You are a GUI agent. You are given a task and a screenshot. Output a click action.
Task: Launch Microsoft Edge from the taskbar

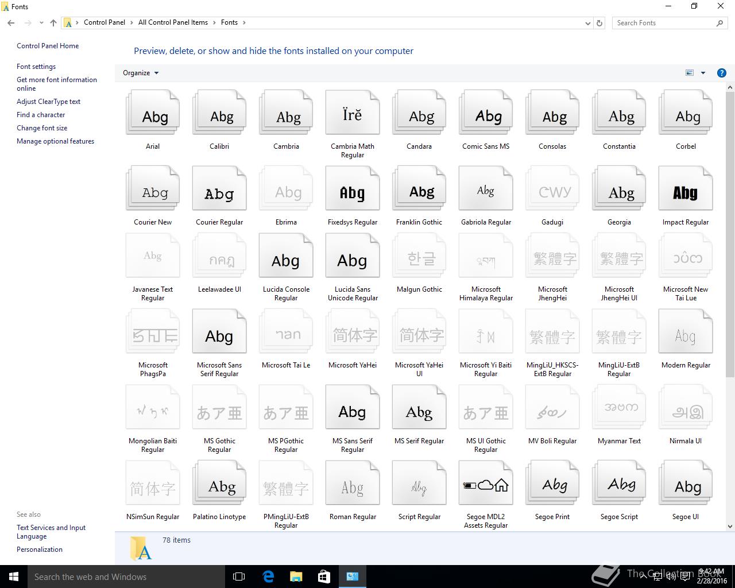point(268,577)
